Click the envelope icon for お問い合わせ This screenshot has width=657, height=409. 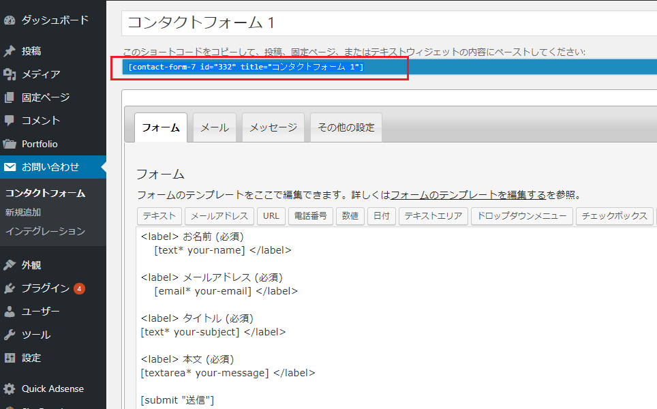[10, 167]
